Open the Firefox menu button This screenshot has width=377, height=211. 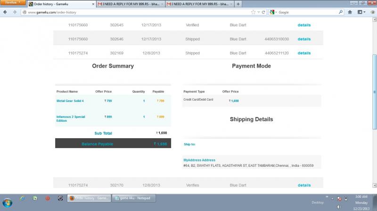point(13,2)
